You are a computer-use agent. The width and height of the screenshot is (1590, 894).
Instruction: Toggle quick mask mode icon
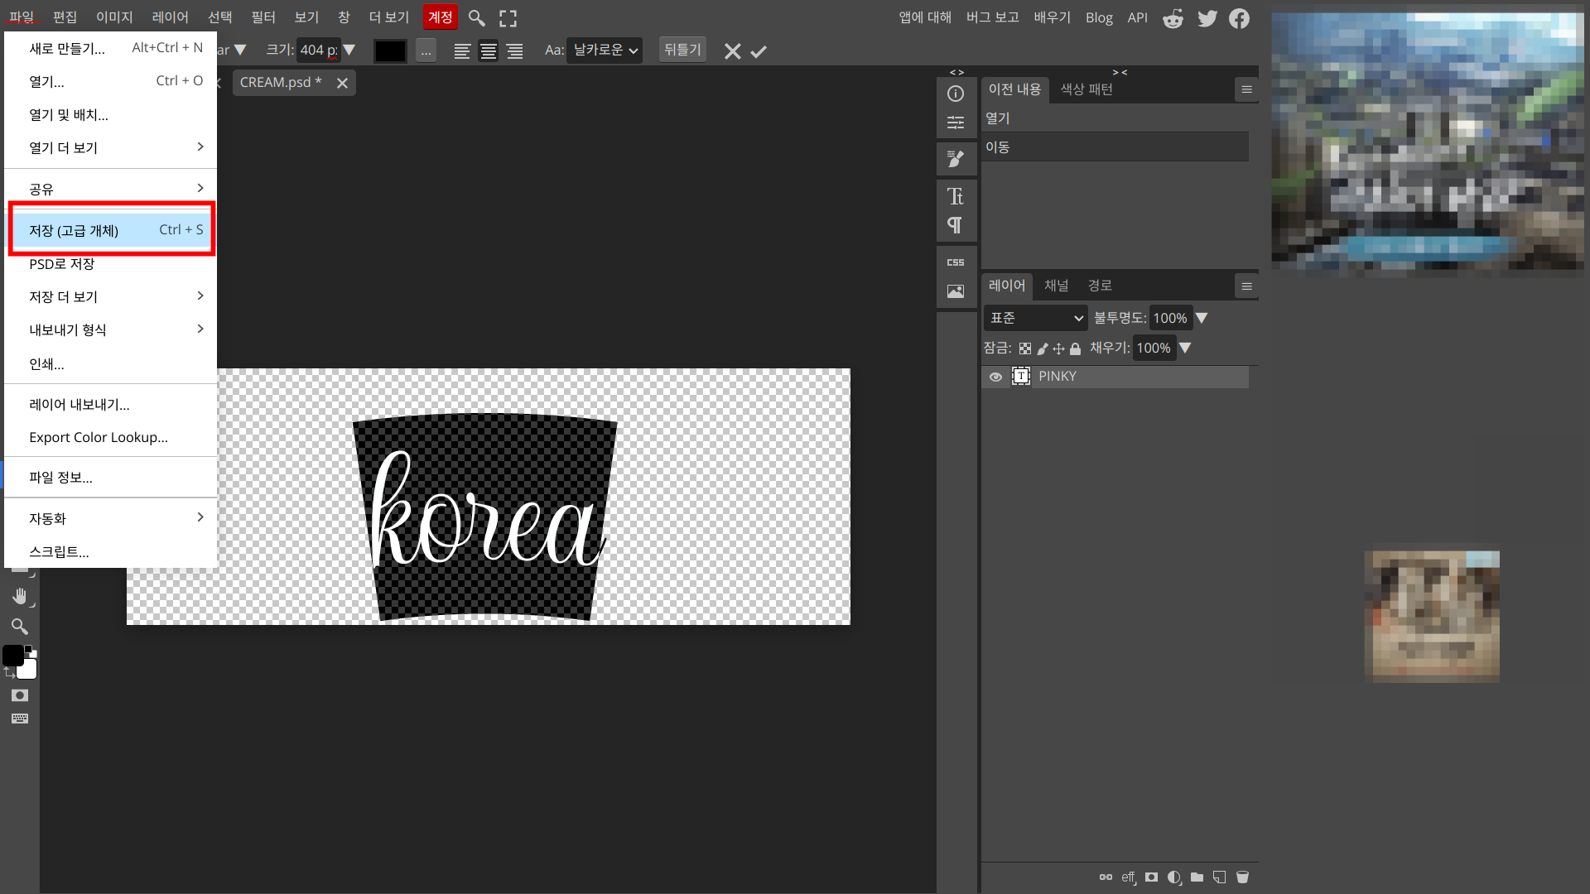point(20,695)
